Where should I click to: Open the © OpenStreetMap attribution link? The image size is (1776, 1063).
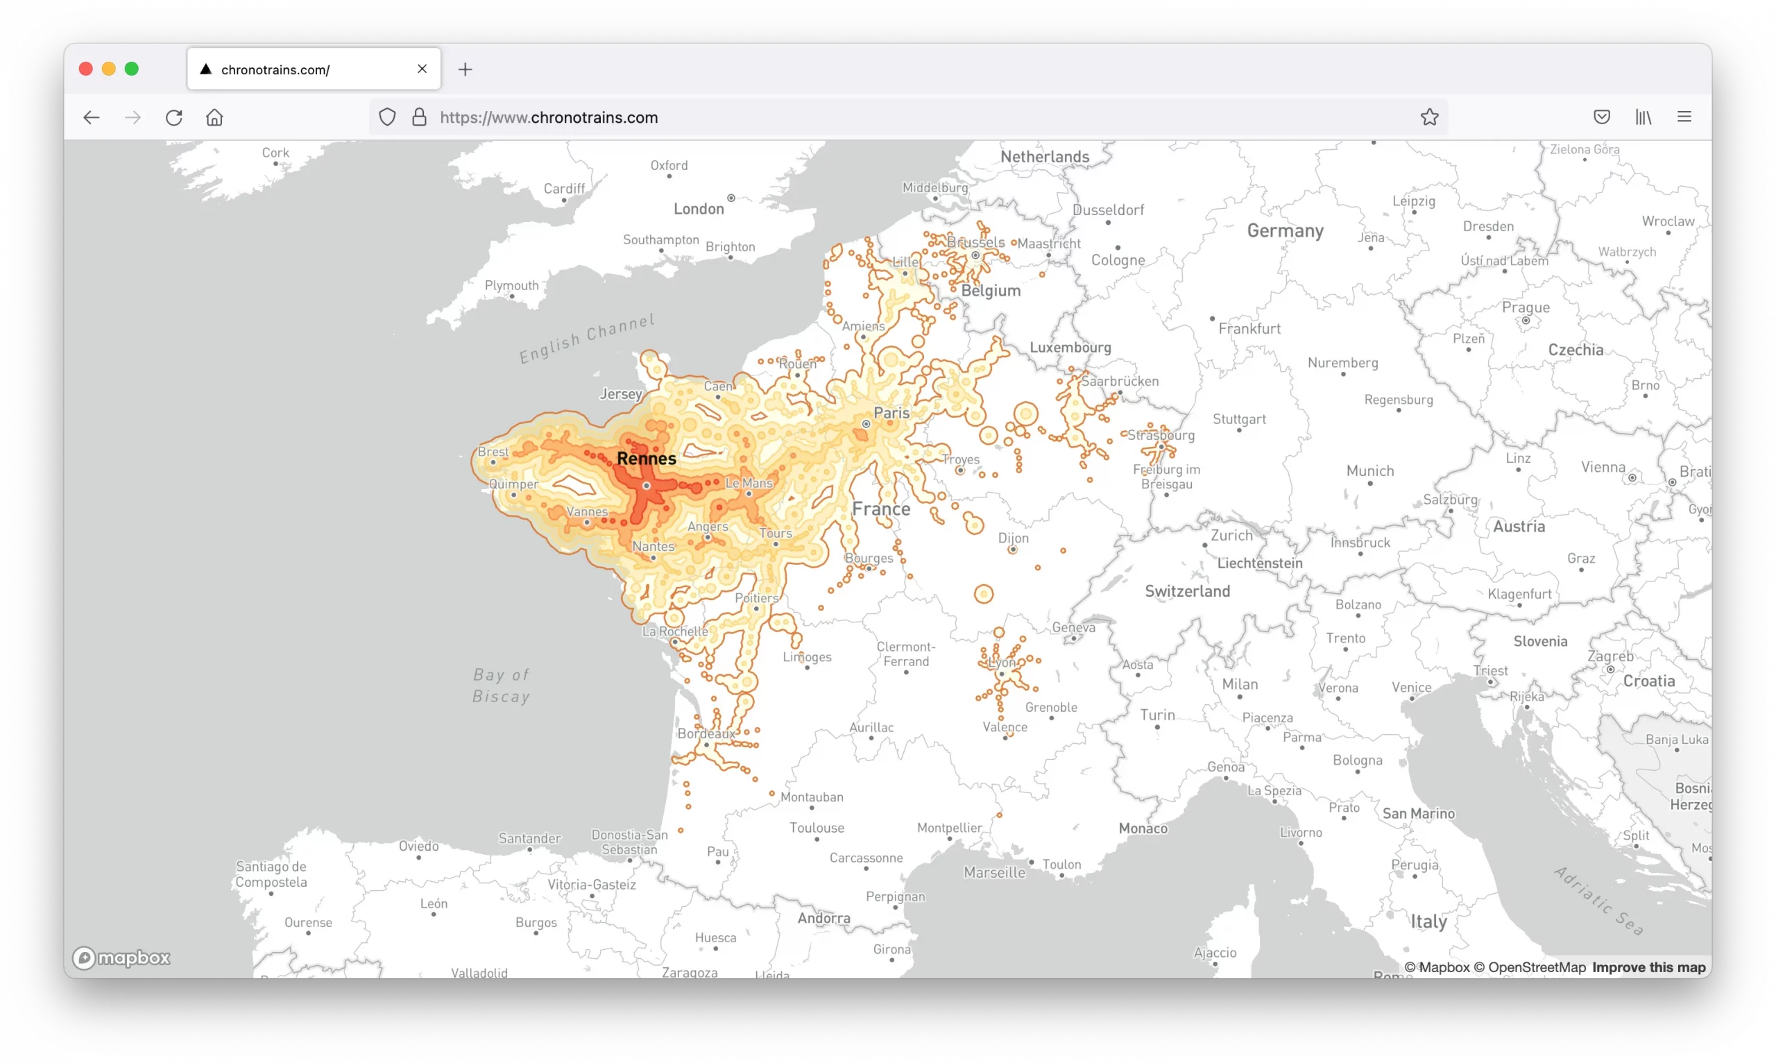(x=1530, y=967)
